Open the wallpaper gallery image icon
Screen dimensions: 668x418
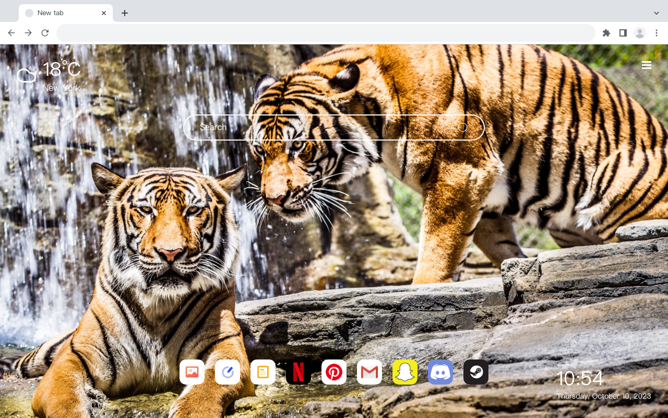pos(192,372)
